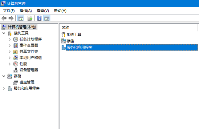Select 本地用户和组 label
Viewport: 199px width, 129px height.
31,58
